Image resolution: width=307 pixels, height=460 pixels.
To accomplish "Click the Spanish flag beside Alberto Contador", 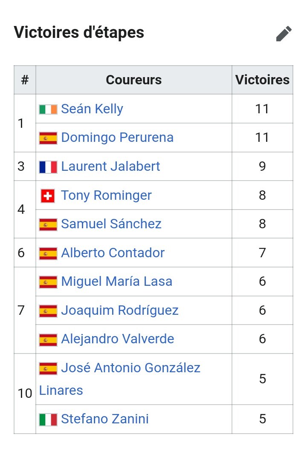I will [x=48, y=253].
